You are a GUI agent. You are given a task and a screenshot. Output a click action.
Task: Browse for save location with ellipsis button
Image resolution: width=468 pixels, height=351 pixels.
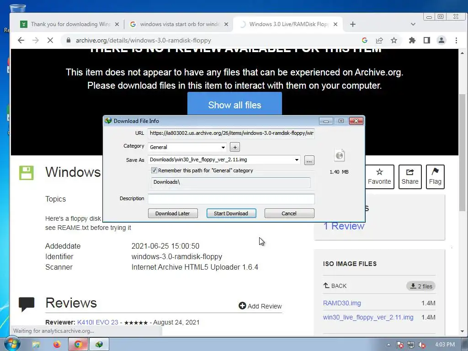click(x=309, y=160)
